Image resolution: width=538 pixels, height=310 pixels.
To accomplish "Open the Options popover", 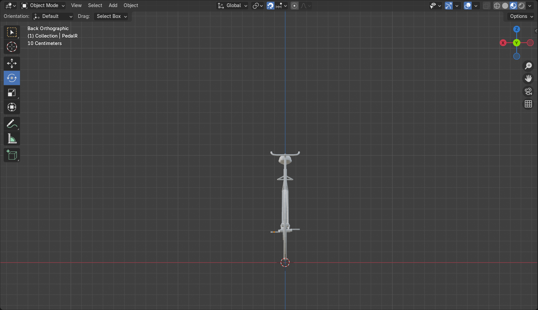I will tap(521, 16).
